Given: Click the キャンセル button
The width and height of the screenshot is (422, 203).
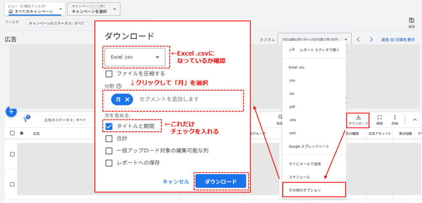Looking at the screenshot, I should (x=176, y=181).
